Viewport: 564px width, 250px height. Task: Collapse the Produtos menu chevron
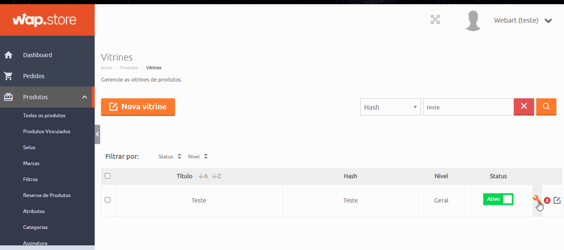[85, 97]
